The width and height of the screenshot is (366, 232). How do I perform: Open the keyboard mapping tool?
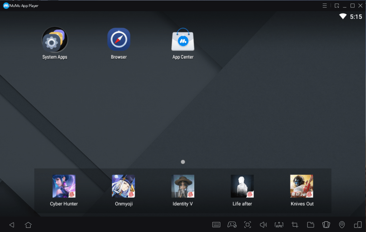point(216,225)
